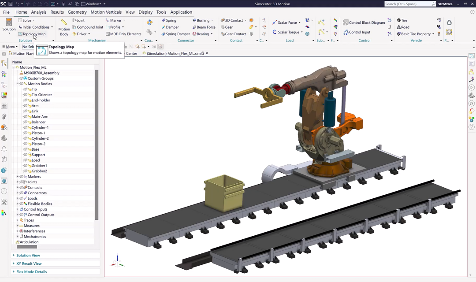476x282 pixels.
Task: Select the Damper connector
Action: pos(170,27)
